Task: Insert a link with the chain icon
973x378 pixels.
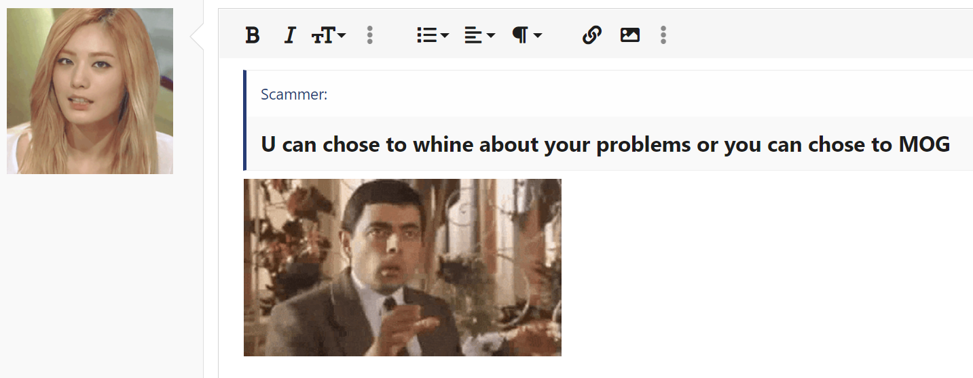Action: point(592,35)
